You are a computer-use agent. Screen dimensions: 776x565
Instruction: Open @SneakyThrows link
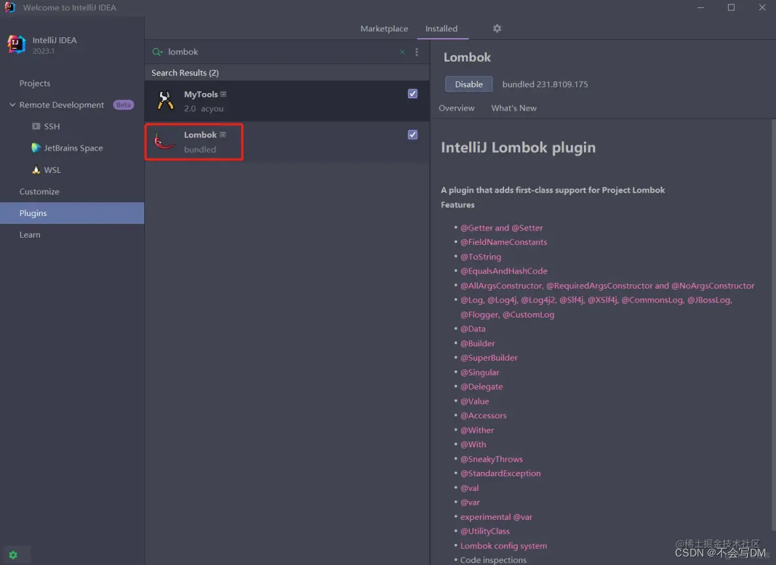click(x=492, y=459)
